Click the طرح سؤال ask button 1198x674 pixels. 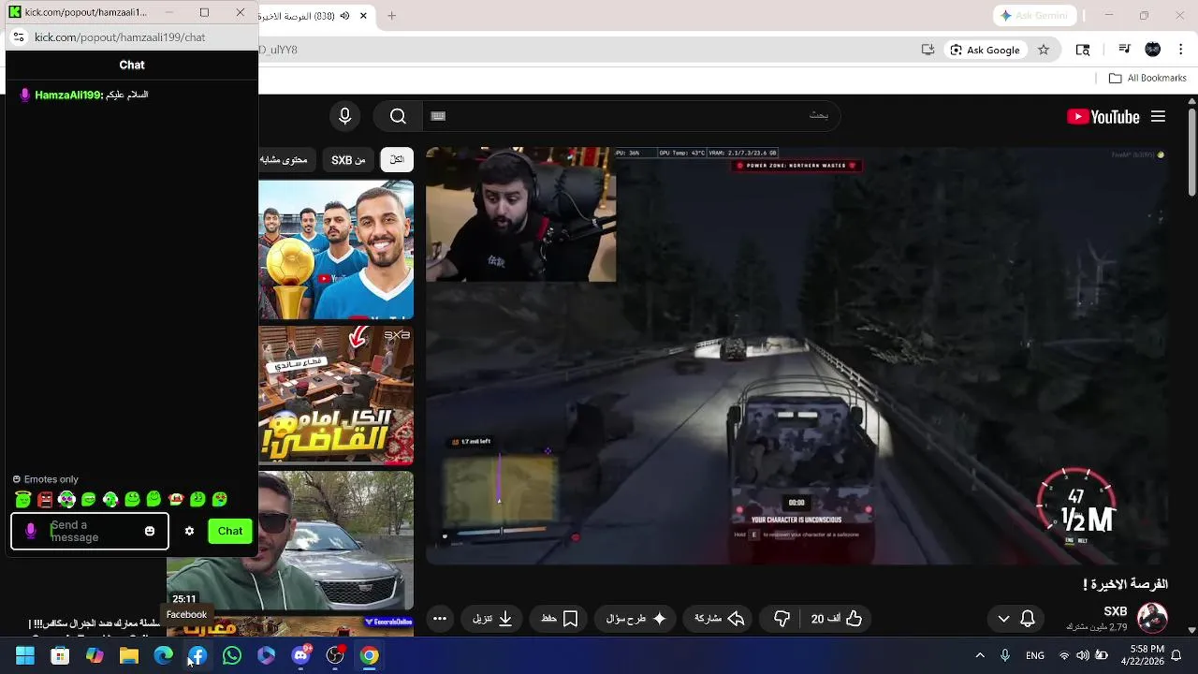pos(636,619)
